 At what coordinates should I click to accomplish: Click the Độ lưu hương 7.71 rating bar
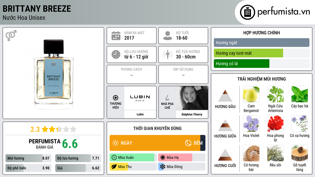tap(78, 158)
